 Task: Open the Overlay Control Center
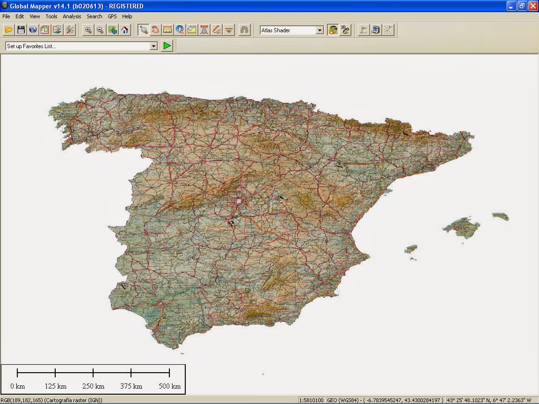point(44,29)
